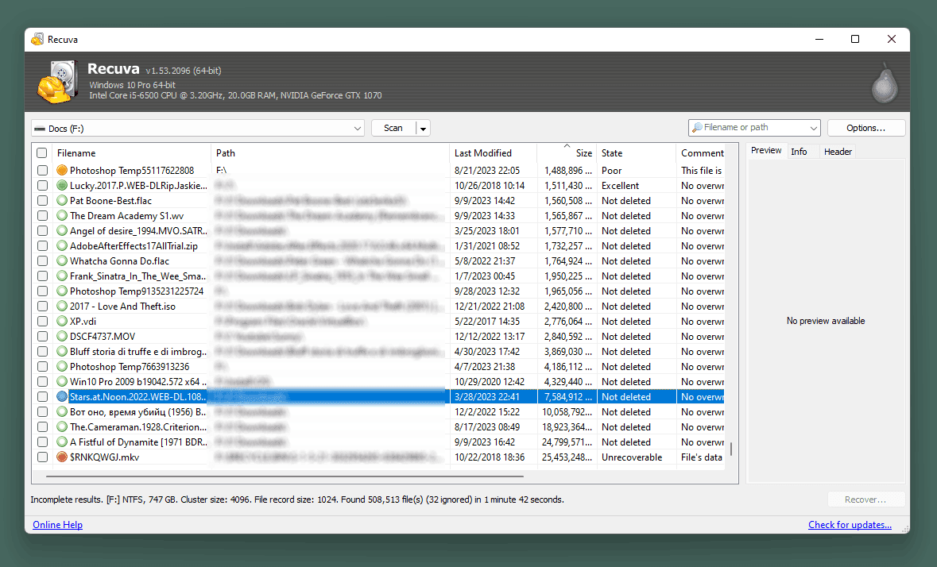937x567 pixels.
Task: Click the '8/21/2023 22:05' date cell
Action: [x=487, y=170]
